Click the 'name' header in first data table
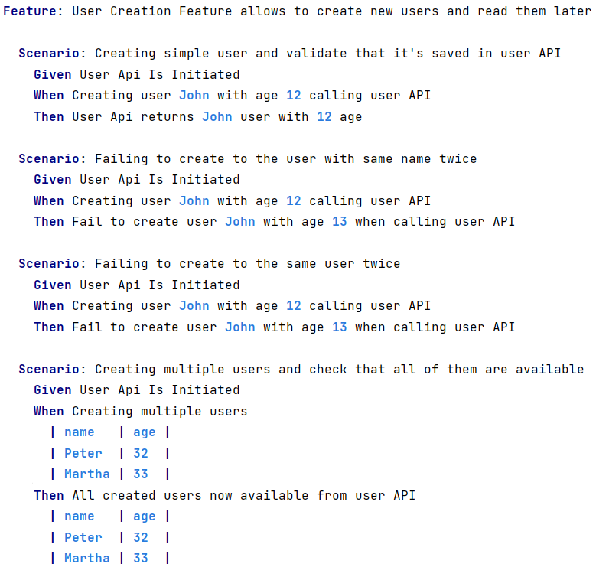Image resolution: width=596 pixels, height=567 pixels. [x=79, y=432]
